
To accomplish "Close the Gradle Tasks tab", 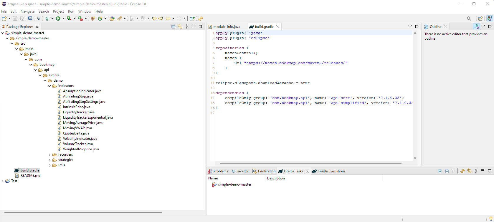I will pos(307,171).
